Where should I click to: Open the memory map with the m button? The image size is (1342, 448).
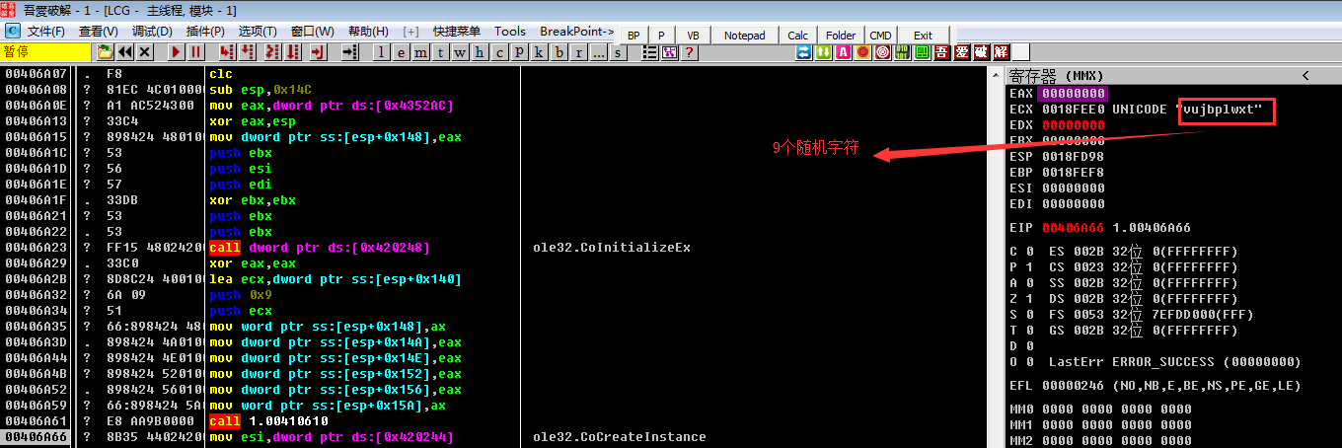(420, 52)
